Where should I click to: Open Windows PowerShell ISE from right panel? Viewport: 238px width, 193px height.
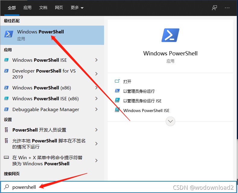tap(146, 111)
